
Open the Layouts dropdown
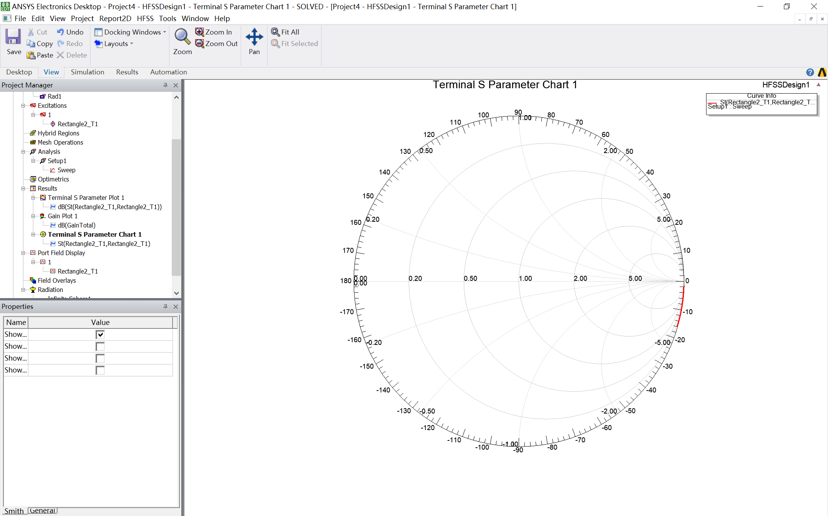(x=114, y=44)
